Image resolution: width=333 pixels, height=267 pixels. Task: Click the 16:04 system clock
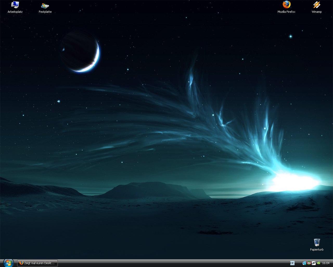click(326, 263)
